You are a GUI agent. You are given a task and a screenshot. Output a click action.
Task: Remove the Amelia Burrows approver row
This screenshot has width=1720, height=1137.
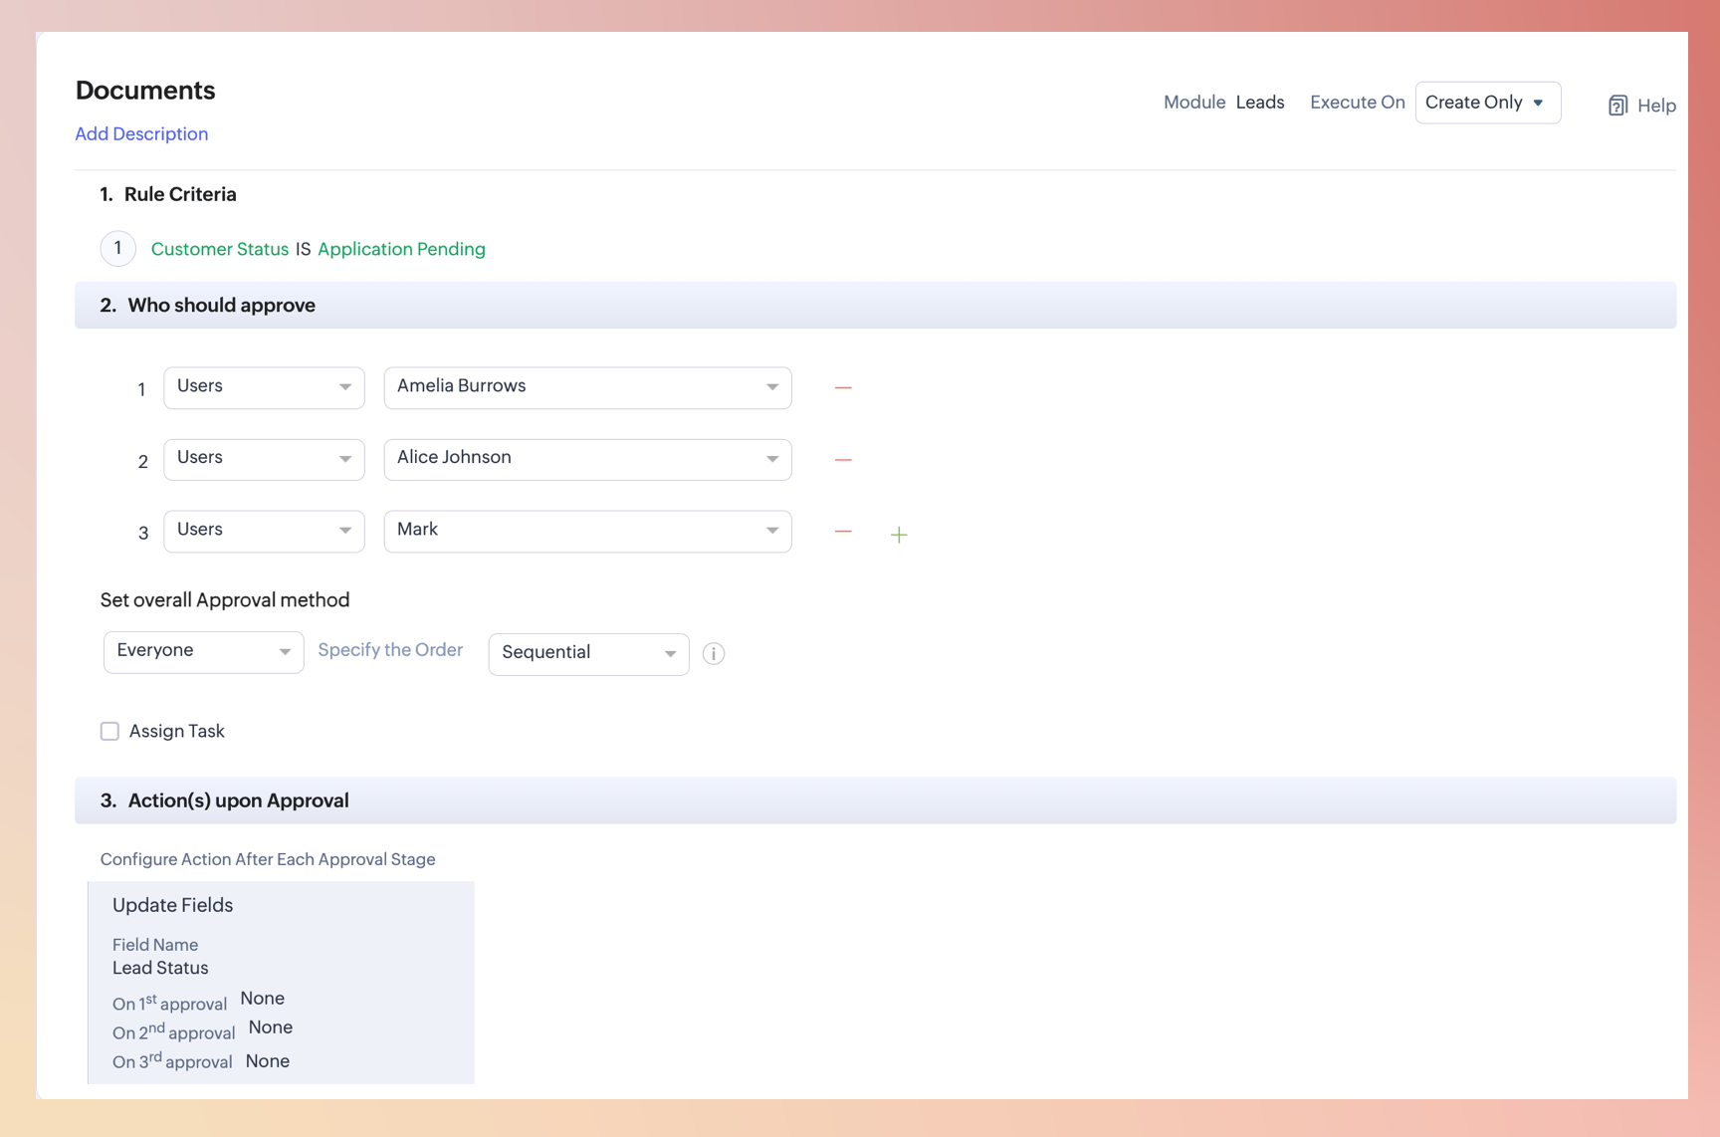click(x=842, y=387)
